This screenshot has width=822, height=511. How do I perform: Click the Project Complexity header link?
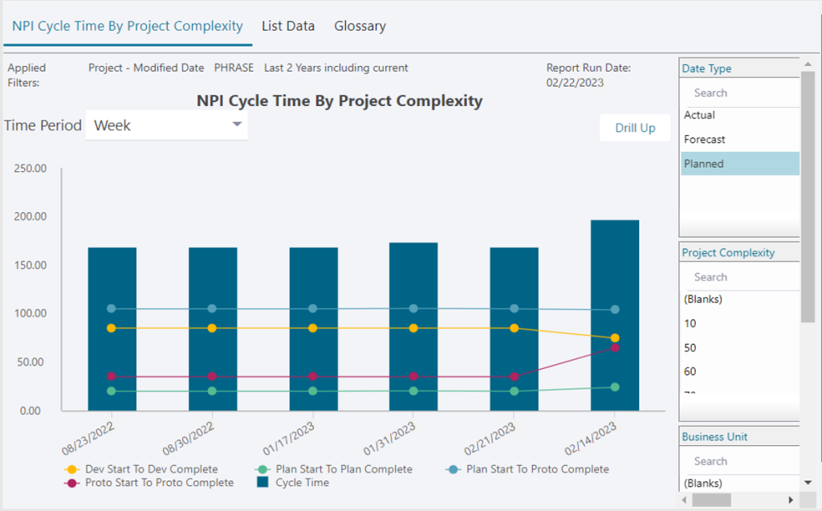728,253
